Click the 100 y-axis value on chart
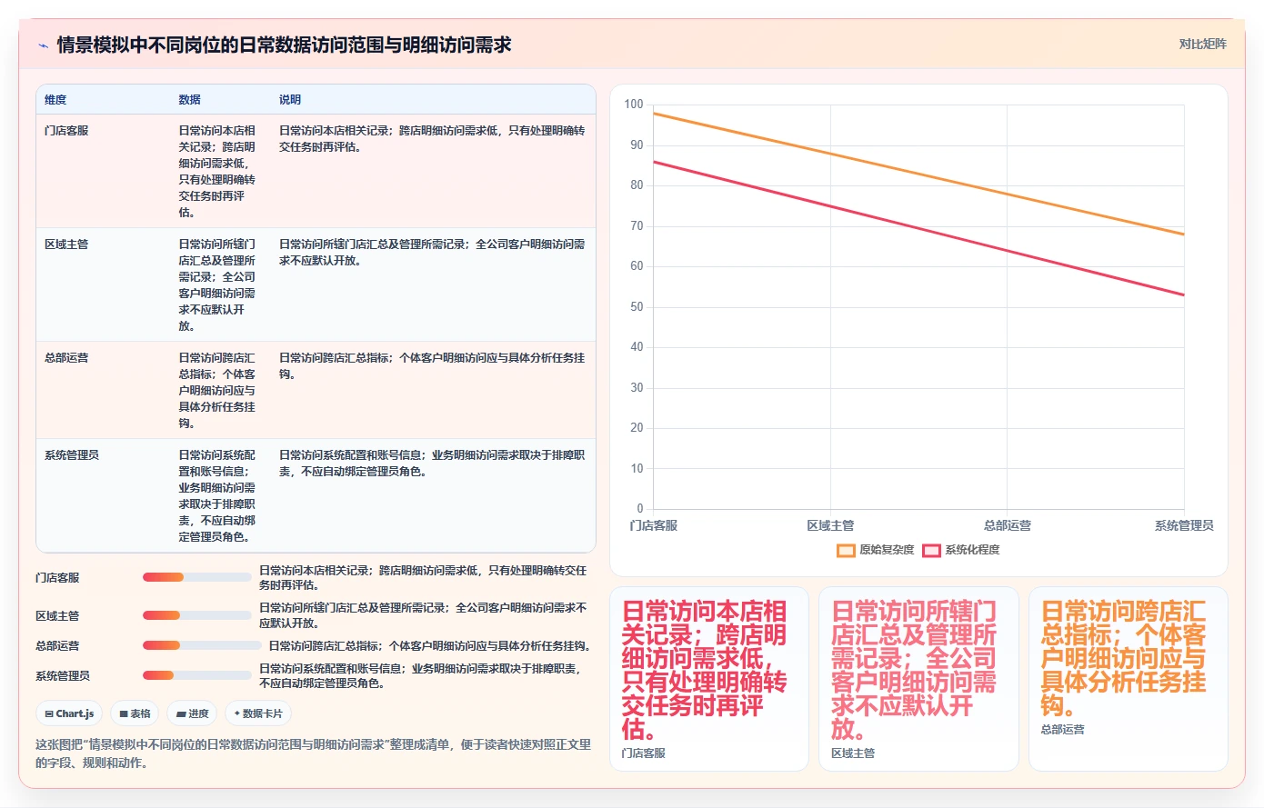1264x808 pixels. tap(634, 105)
